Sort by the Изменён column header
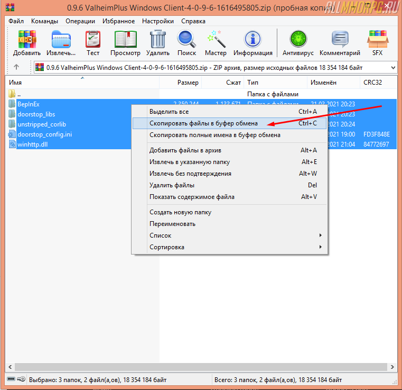 333,83
